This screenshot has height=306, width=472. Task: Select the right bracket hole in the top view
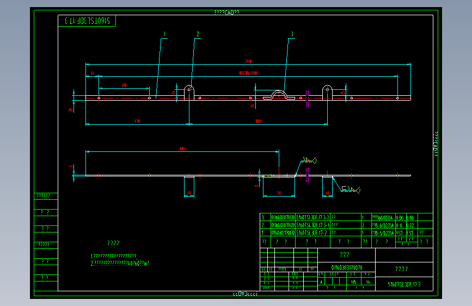pyautogui.click(x=328, y=89)
